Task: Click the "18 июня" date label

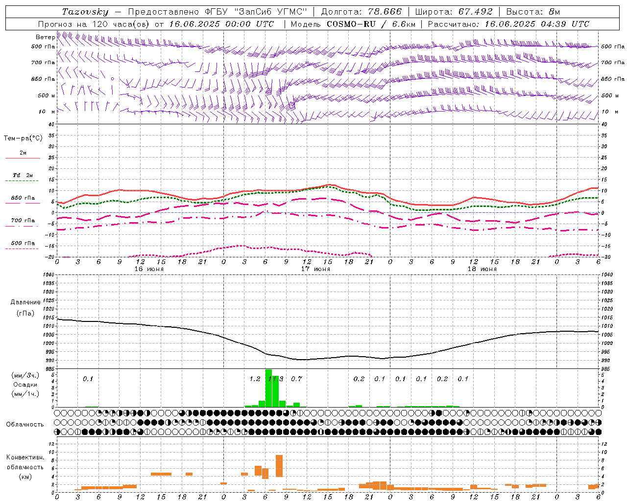Action: point(482,269)
